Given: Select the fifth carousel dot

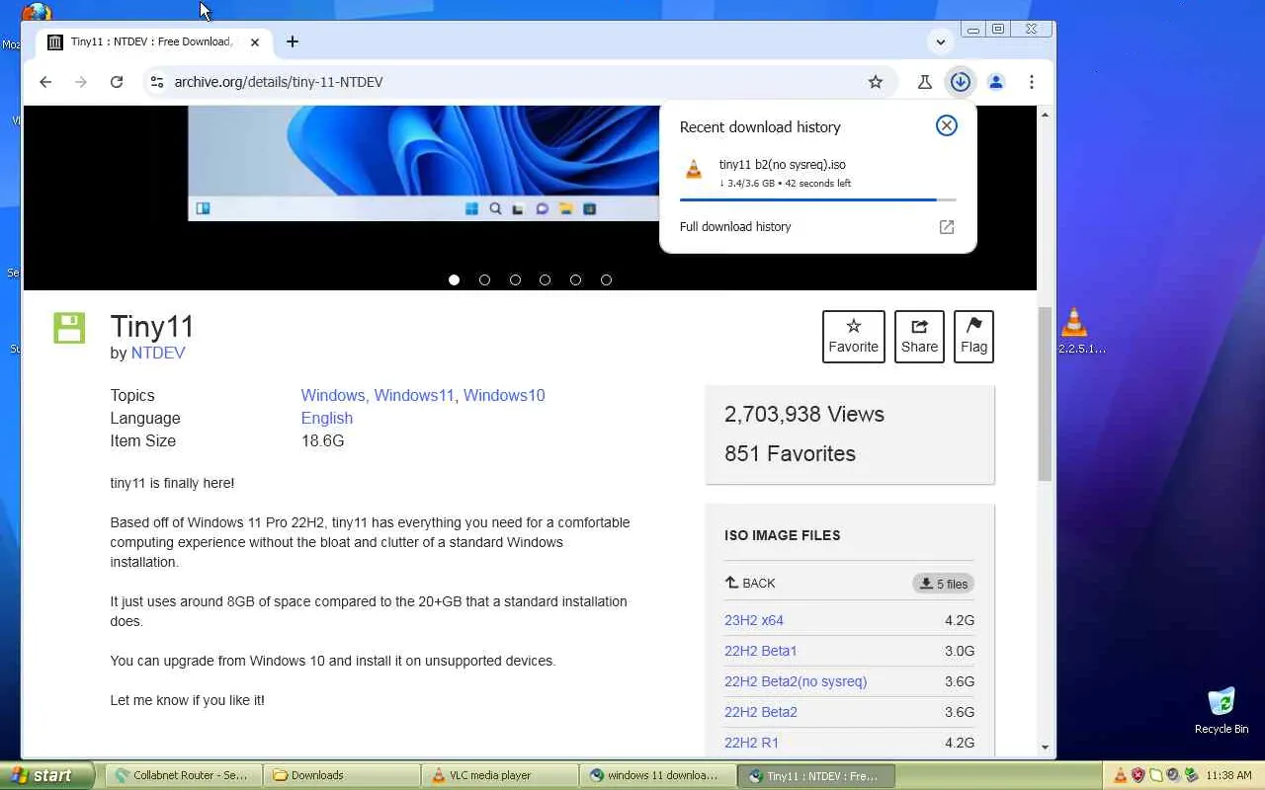Looking at the screenshot, I should 575,280.
